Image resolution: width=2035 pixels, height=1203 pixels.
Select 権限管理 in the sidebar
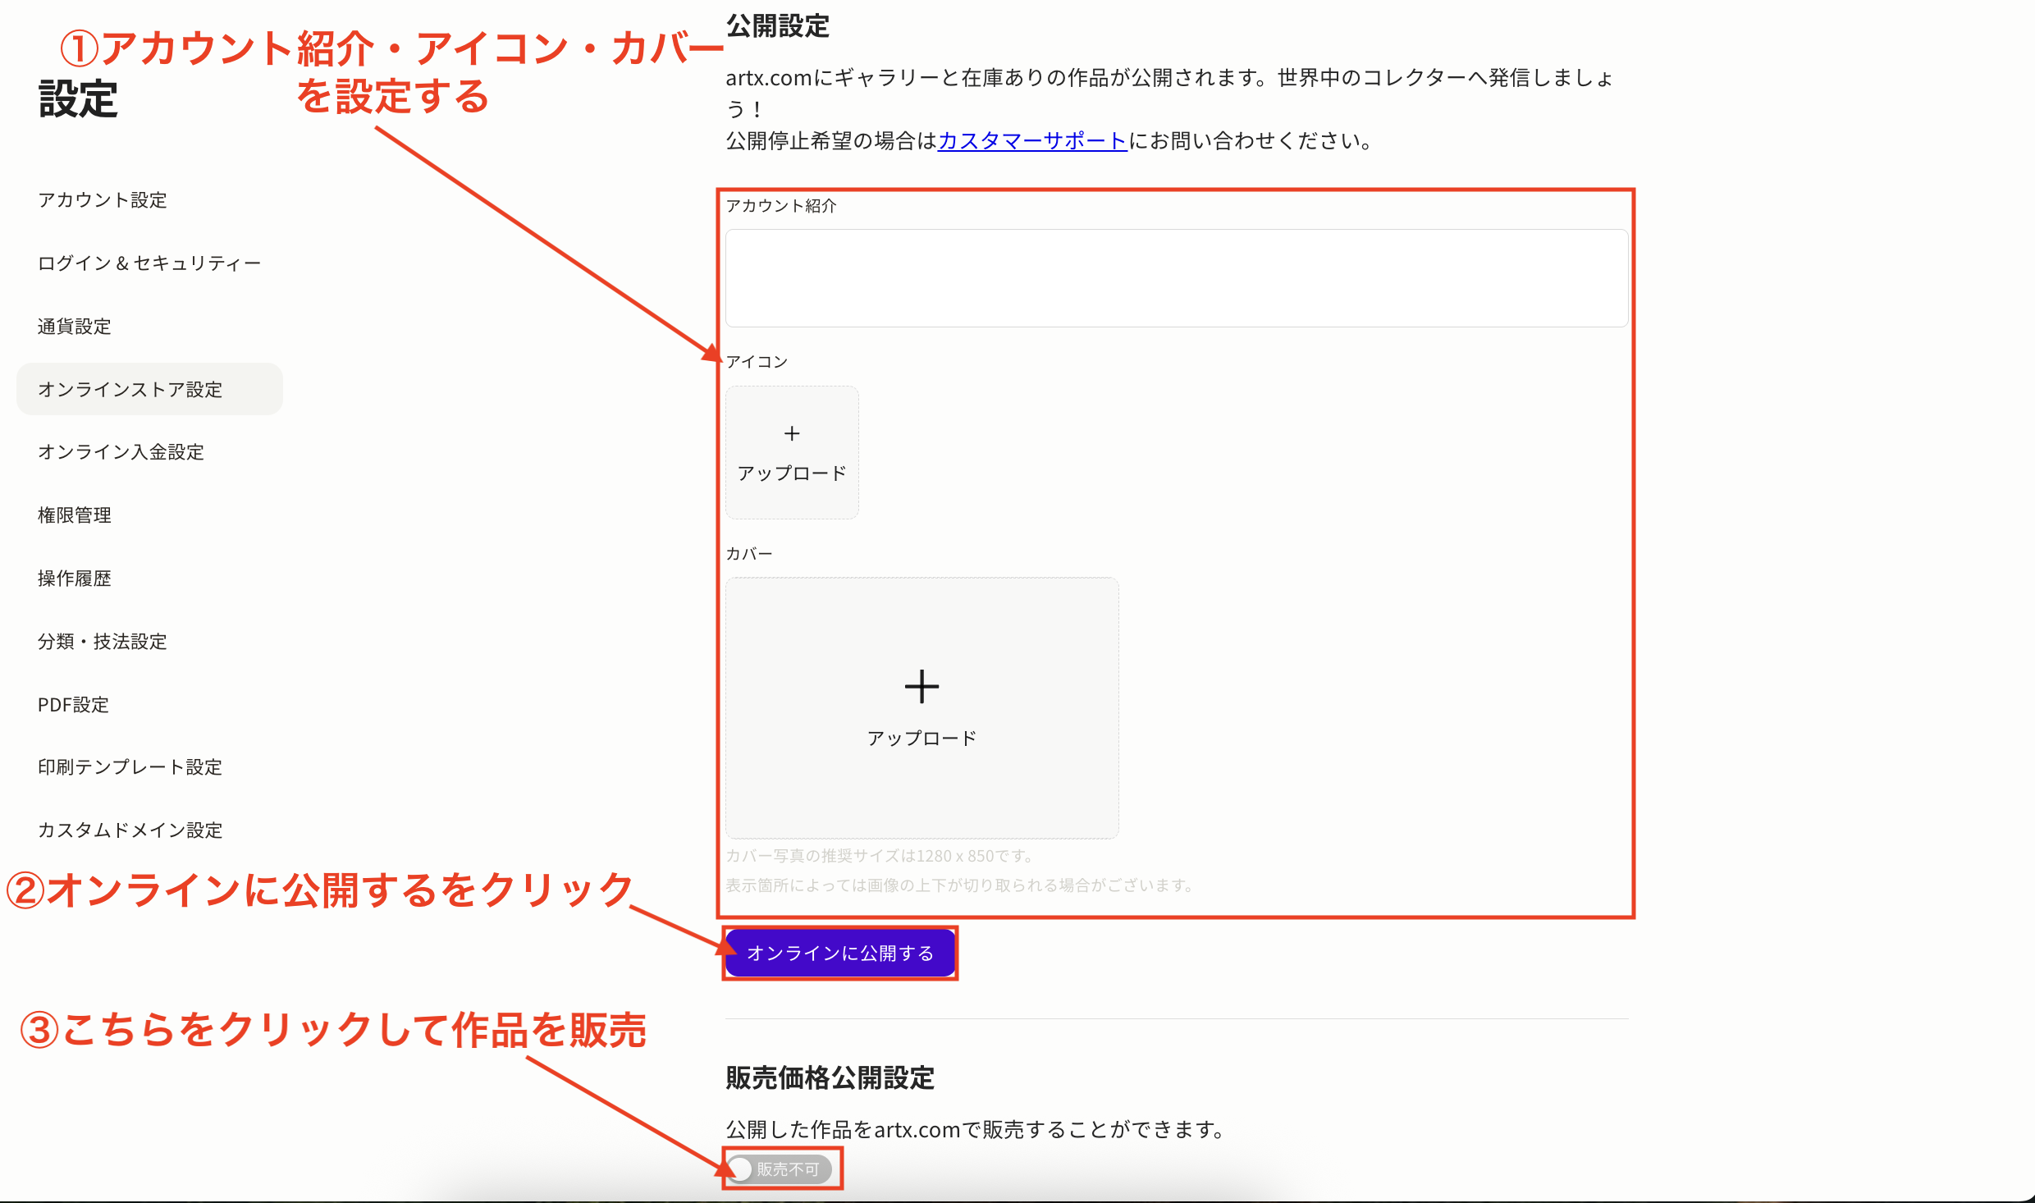coord(74,515)
